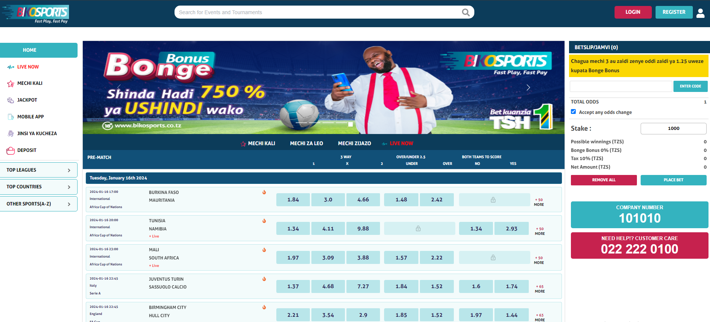Open the user account profile icon
710x322 pixels.
(701, 13)
